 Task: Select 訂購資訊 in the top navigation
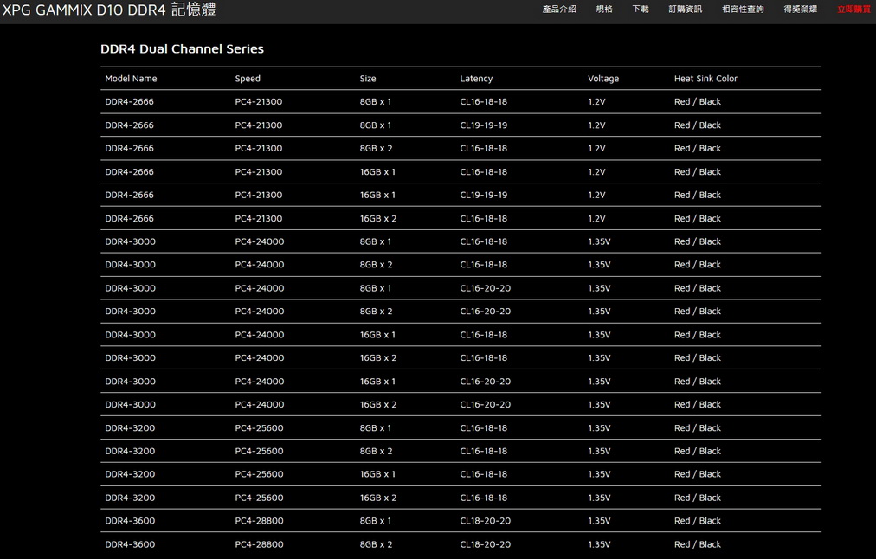pos(685,9)
